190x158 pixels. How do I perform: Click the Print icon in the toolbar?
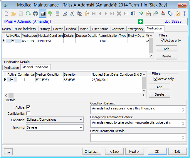[x=36, y=14]
